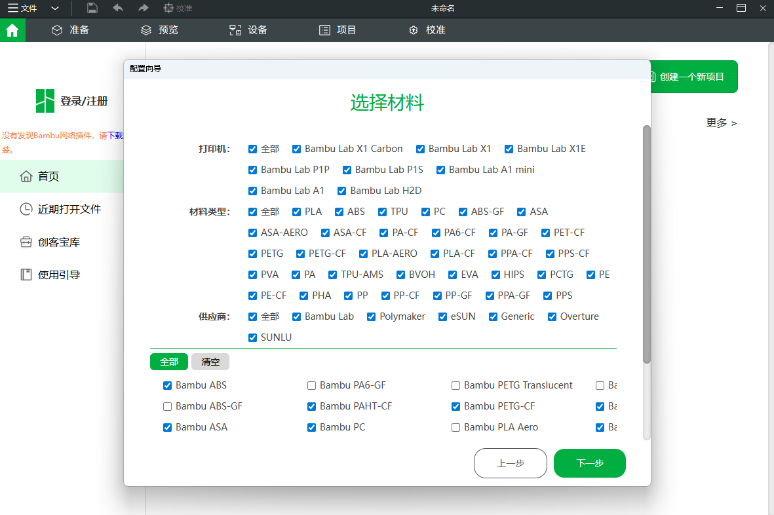Uncheck the BVOH material type
This screenshot has width=774, height=515.
pyautogui.click(x=401, y=275)
